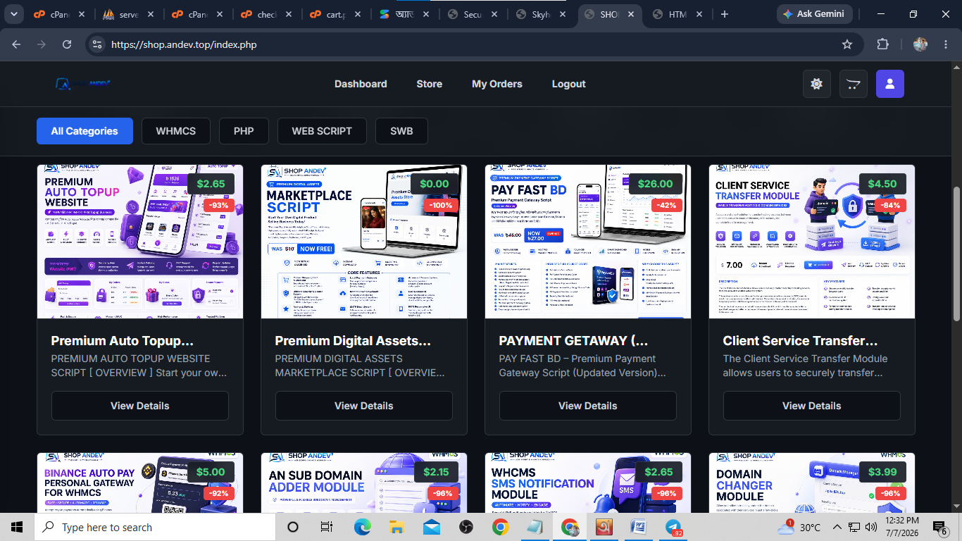
Task: Open the weather widget showing 30°C
Action: coord(799,527)
